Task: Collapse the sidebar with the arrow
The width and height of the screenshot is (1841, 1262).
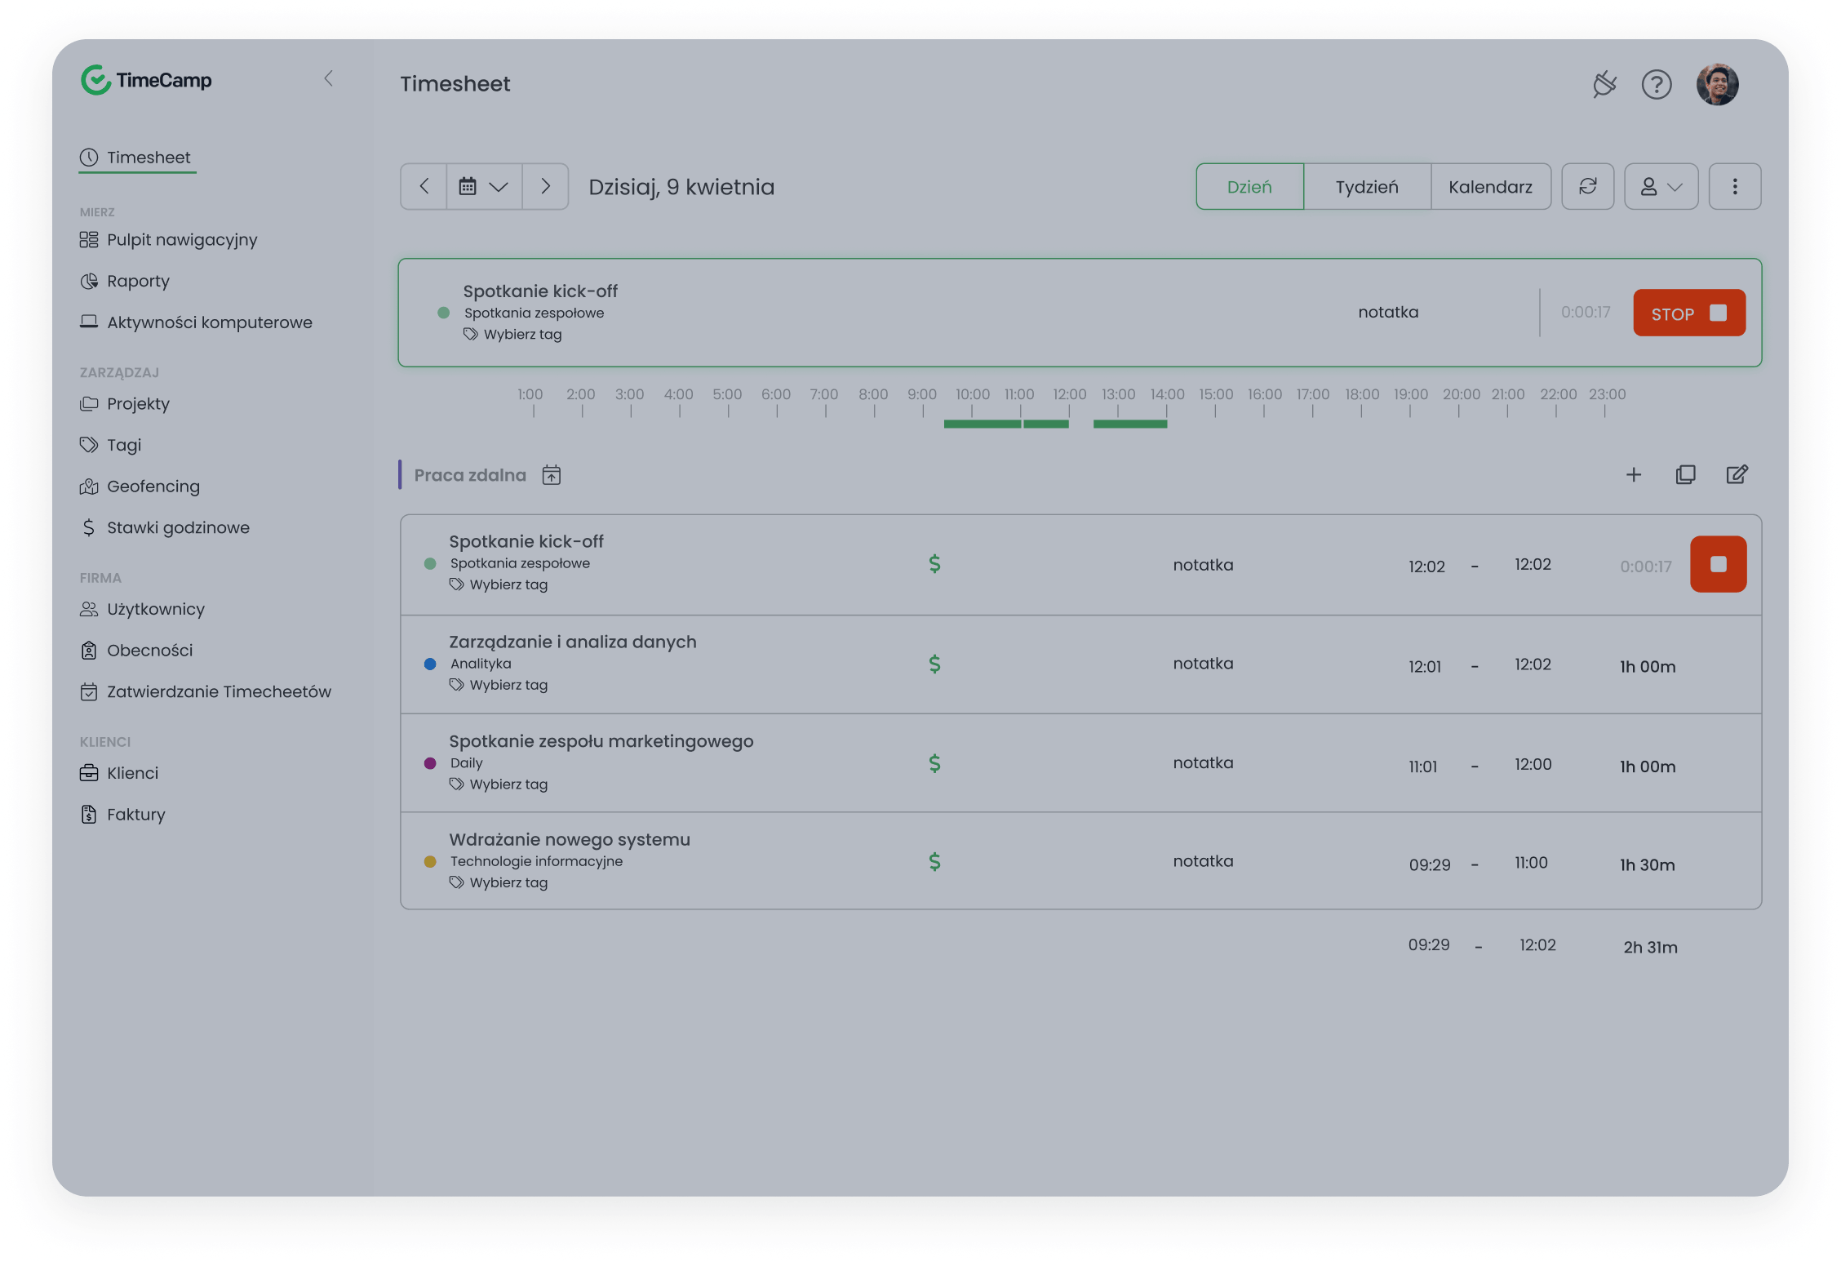Action: [328, 78]
